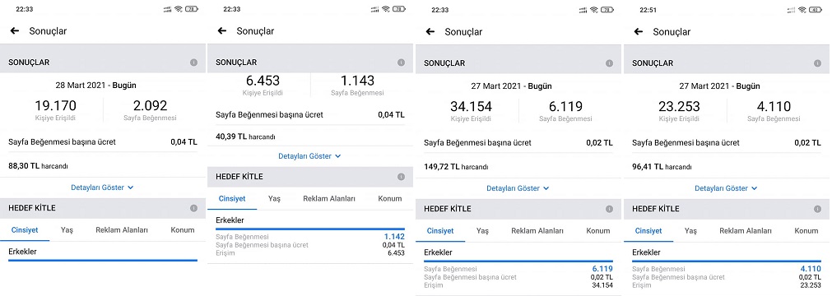Tap the battery icon next to 22:51 clock
The image size is (832, 296).
tap(816, 10)
